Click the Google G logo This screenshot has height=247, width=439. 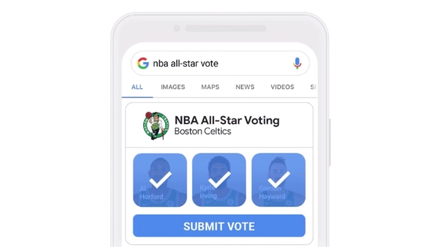coord(143,63)
